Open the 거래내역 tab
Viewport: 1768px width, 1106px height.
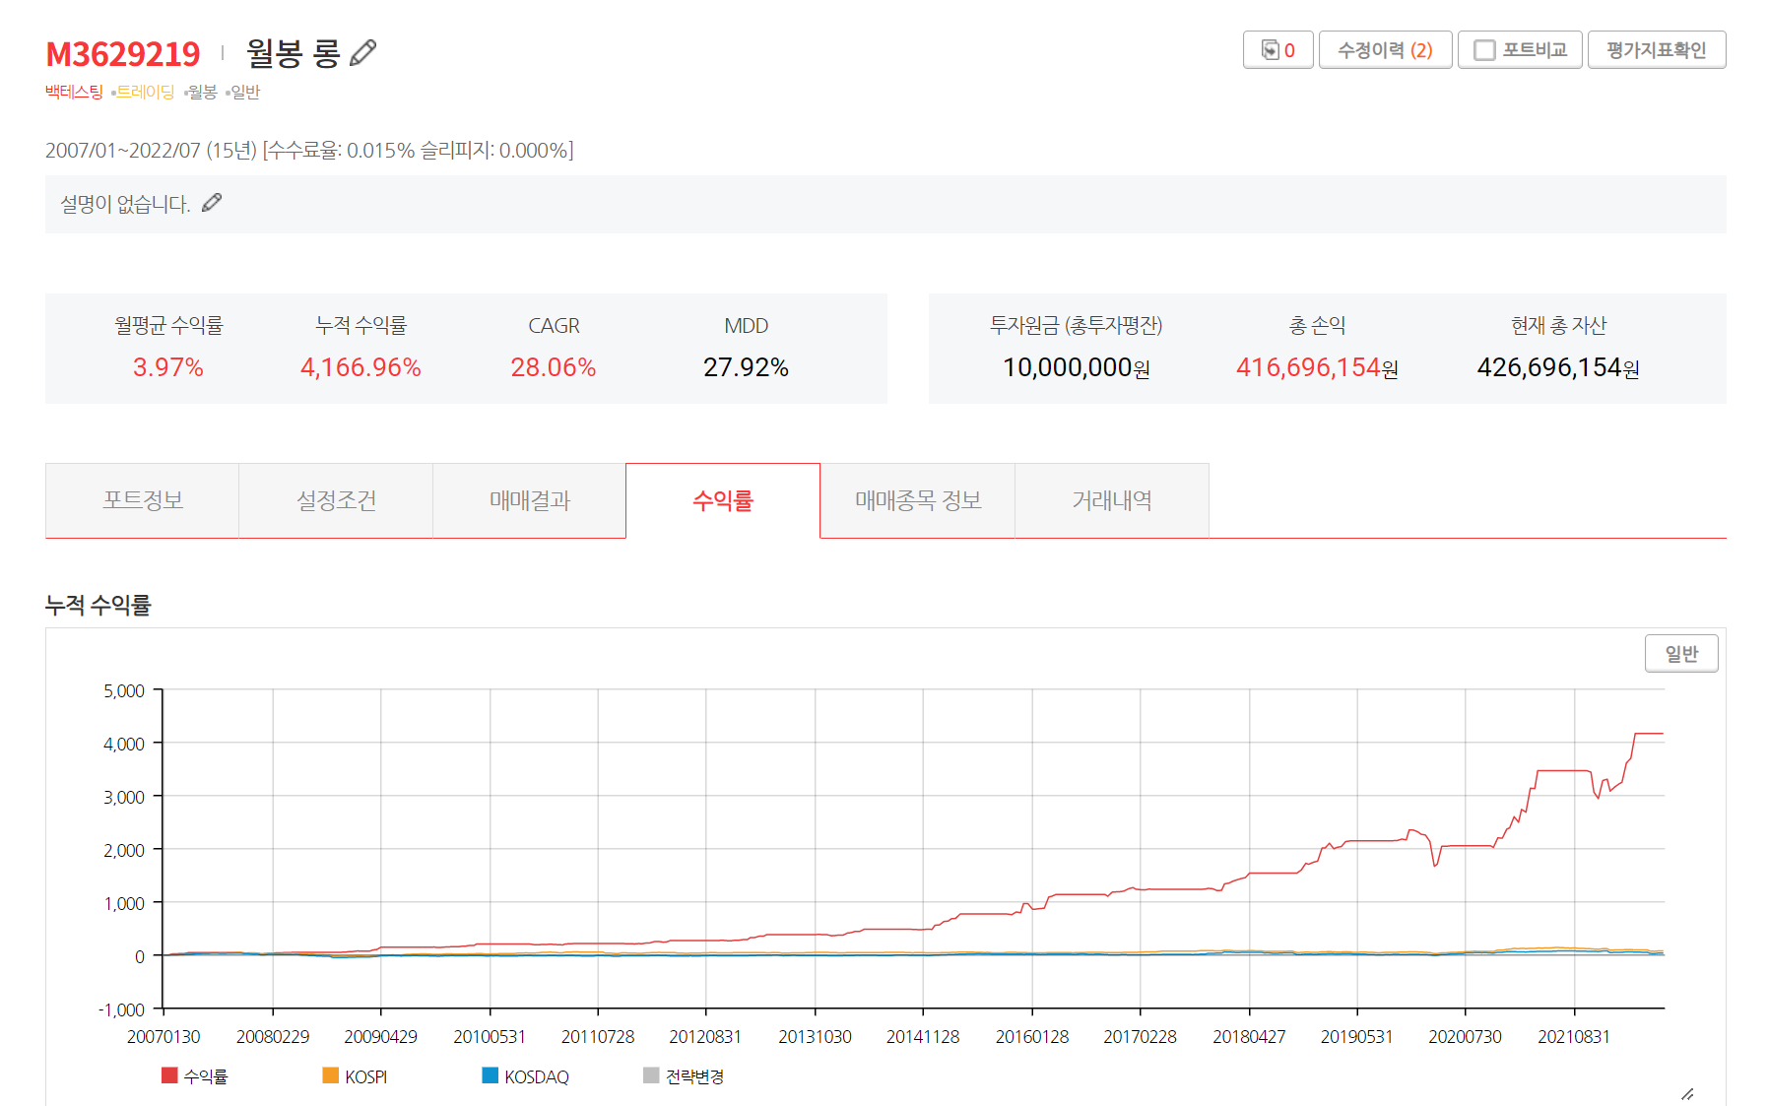point(1111,500)
